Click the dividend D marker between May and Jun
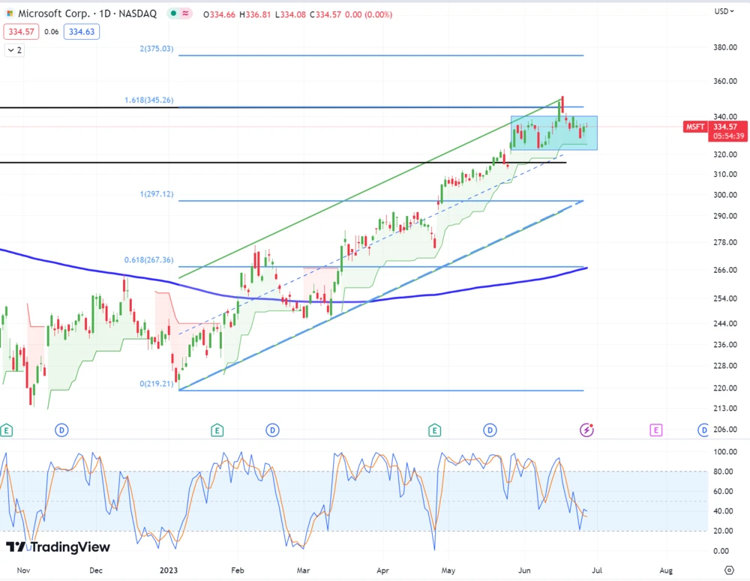This screenshot has height=581, width=750. point(490,430)
